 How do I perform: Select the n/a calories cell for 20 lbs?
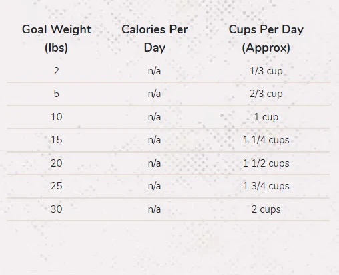[x=154, y=163]
